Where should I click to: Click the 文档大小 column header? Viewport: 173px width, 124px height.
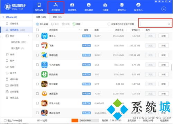[x=136, y=30]
